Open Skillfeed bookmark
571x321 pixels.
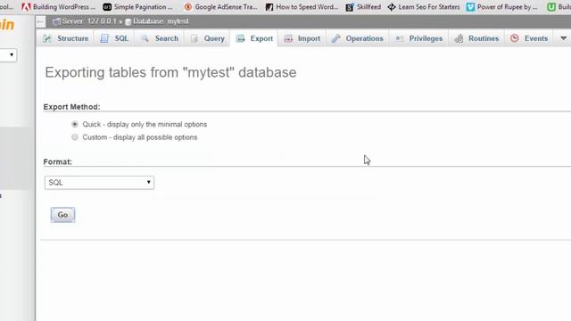tap(363, 7)
